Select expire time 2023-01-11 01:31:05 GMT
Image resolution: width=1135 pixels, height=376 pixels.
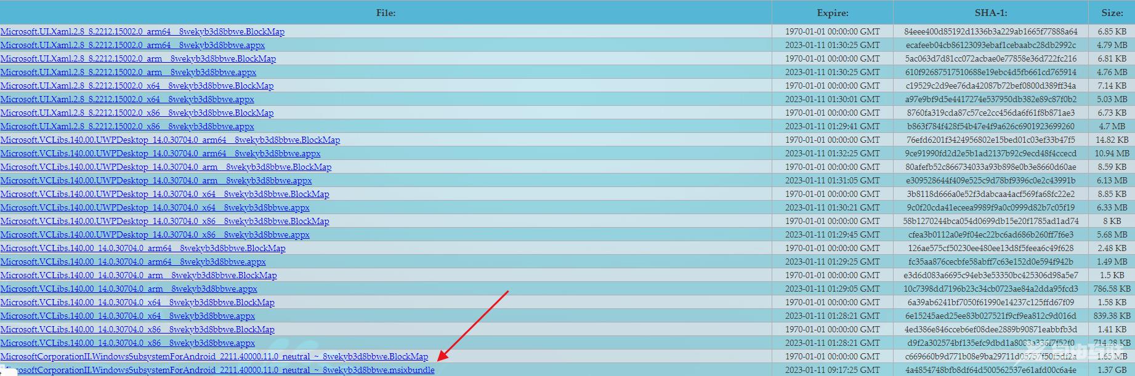(833, 180)
